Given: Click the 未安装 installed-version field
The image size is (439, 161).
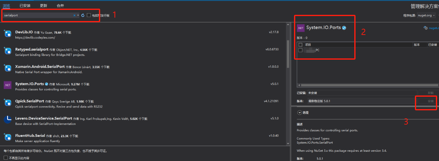Looking at the screenshot, I should tap(362, 93).
